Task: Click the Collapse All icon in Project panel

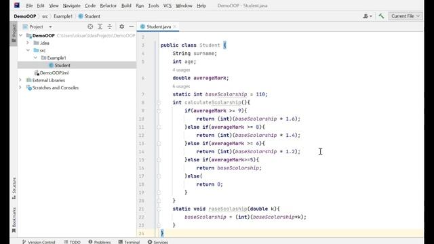Action: (x=110, y=26)
